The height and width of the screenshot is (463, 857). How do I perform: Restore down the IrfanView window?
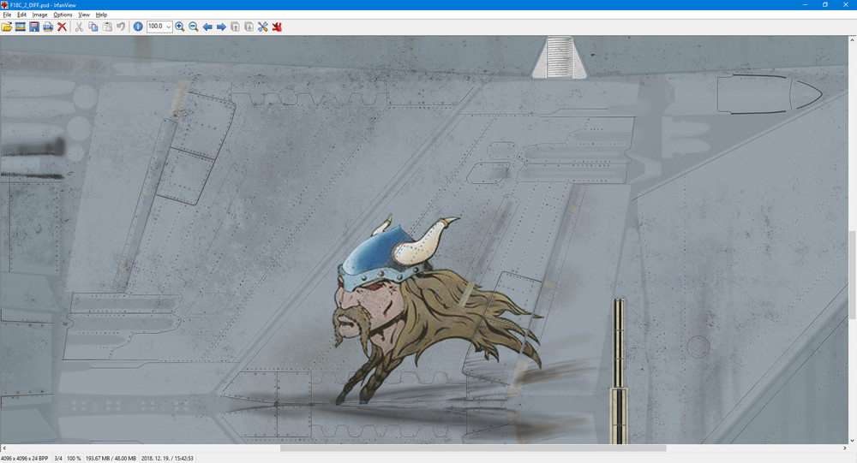pos(824,5)
